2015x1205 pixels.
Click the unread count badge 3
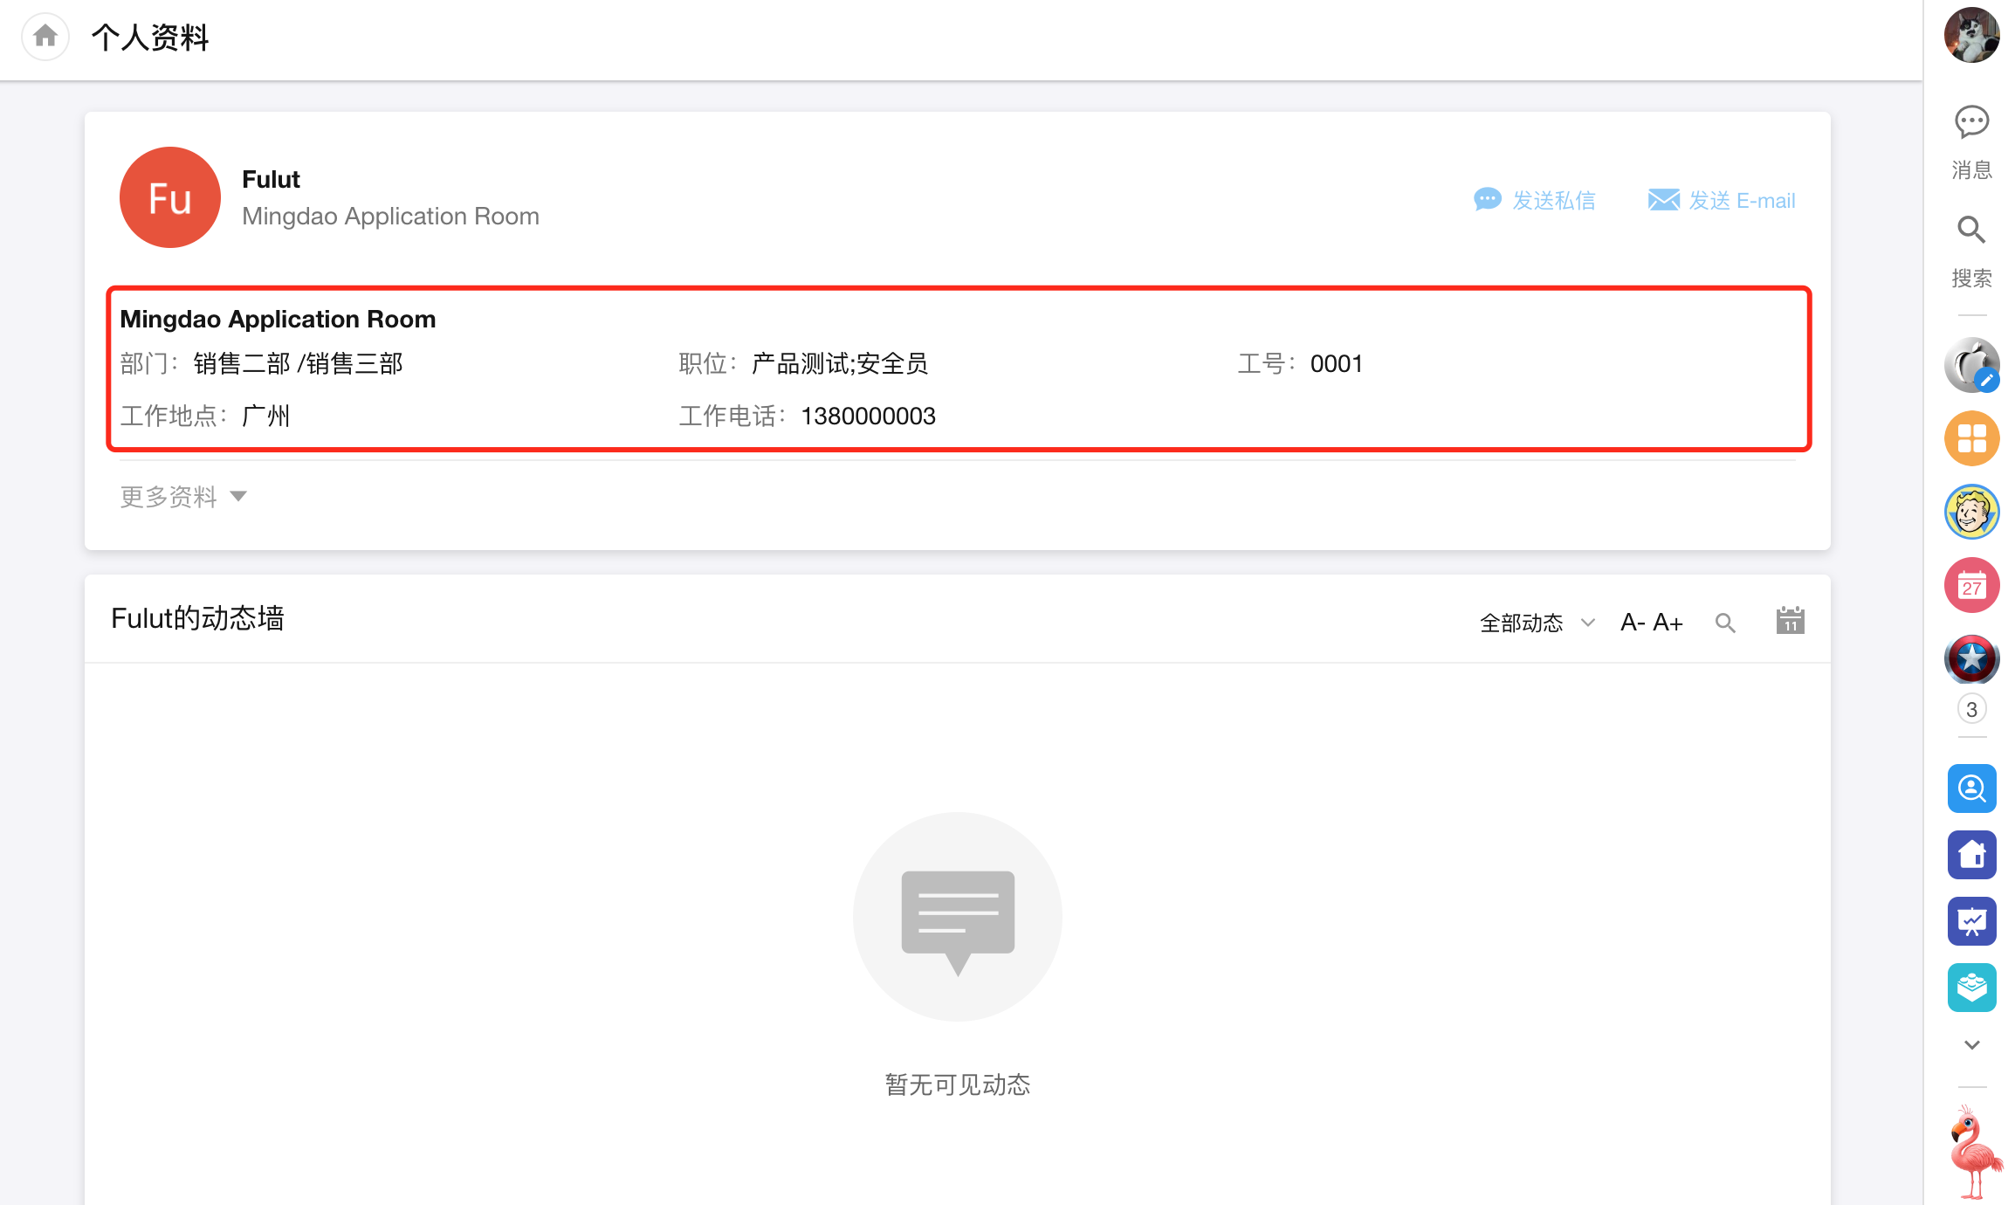coord(1971,709)
